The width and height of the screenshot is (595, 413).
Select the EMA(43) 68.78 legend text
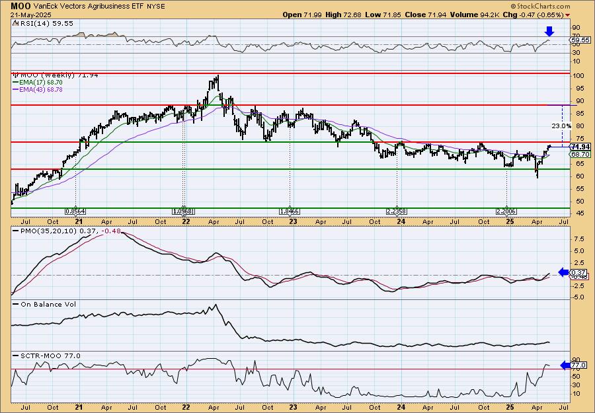41,90
